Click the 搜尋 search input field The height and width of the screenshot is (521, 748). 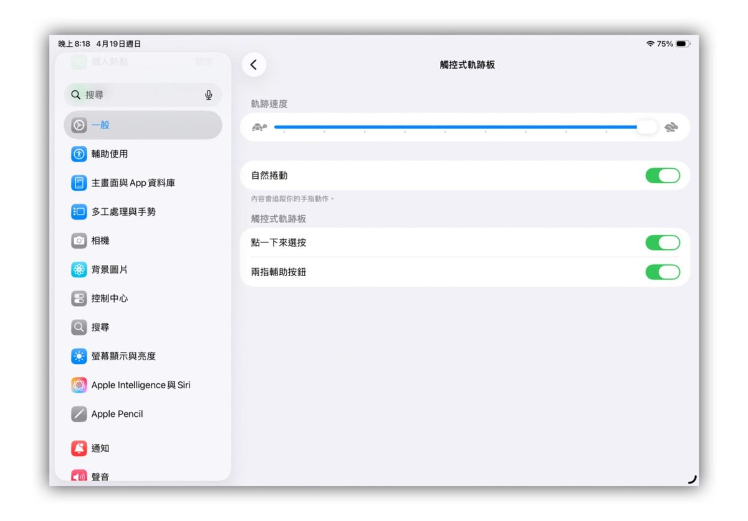click(x=143, y=95)
